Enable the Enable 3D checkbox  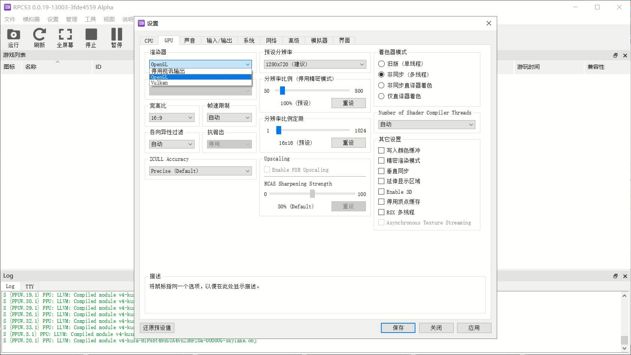(381, 192)
